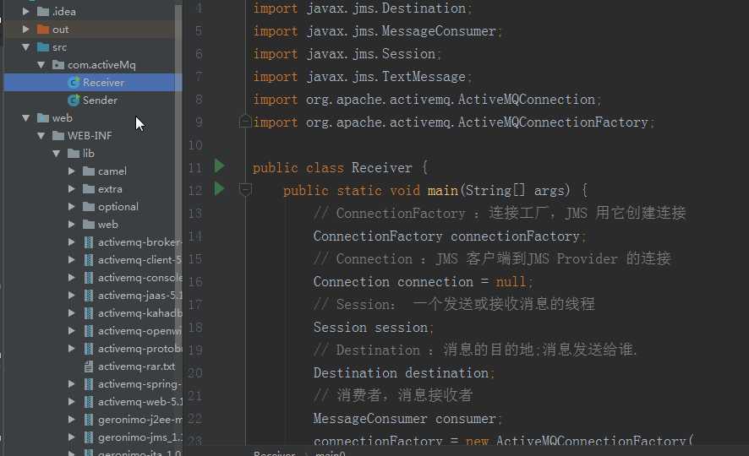The width and height of the screenshot is (749, 456).
Task: Click the Receiver class name in code
Action: pyautogui.click(x=381, y=167)
